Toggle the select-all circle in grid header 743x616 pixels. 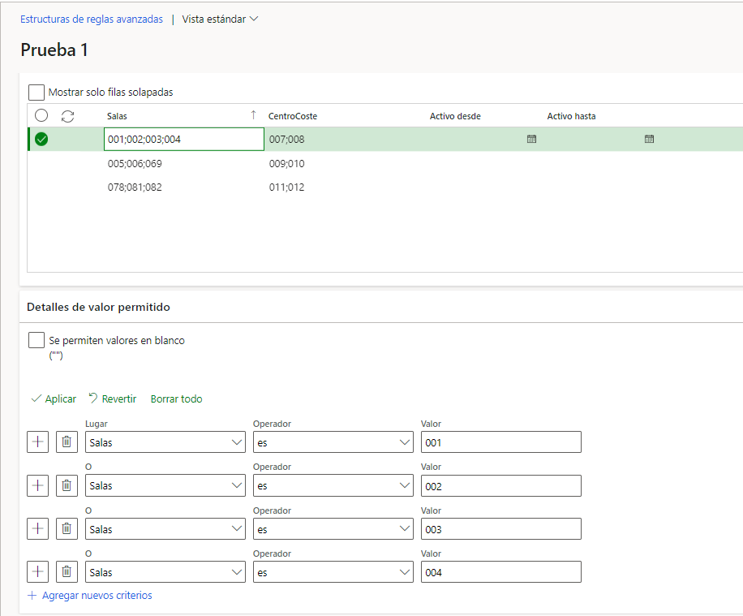click(41, 116)
